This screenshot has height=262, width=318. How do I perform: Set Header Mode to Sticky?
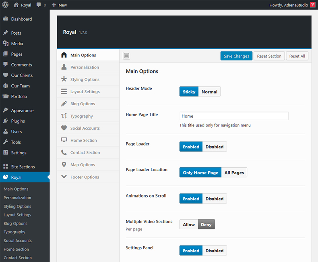click(189, 91)
